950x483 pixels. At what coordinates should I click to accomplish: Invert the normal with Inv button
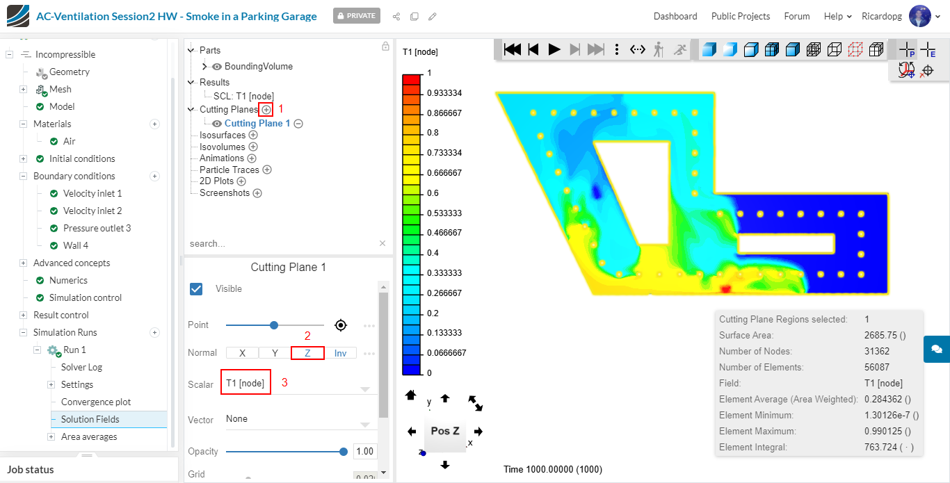340,353
